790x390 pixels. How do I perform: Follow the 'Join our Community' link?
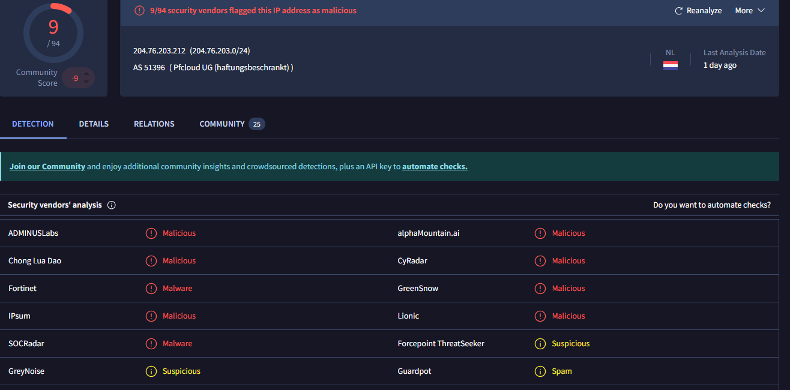tap(47, 167)
